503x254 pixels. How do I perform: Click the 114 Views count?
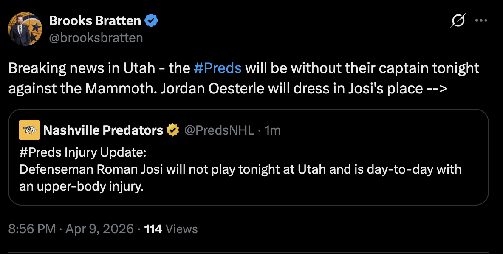(153, 229)
